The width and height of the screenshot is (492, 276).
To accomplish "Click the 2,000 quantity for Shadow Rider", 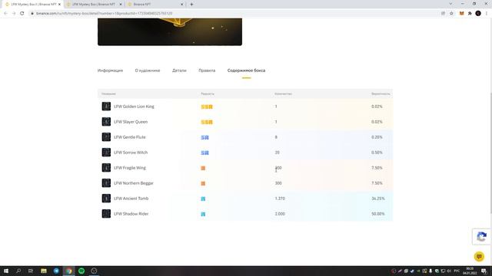I will click(x=280, y=214).
